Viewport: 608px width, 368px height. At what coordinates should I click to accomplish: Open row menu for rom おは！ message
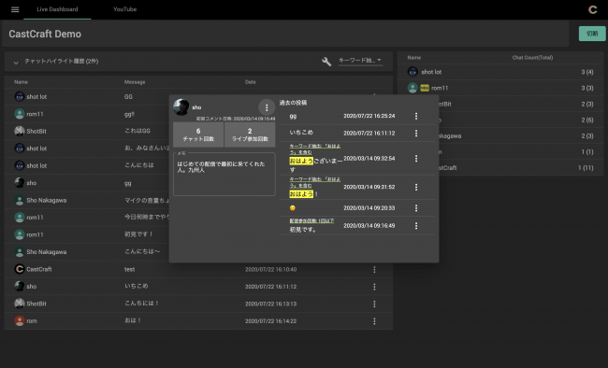click(374, 321)
